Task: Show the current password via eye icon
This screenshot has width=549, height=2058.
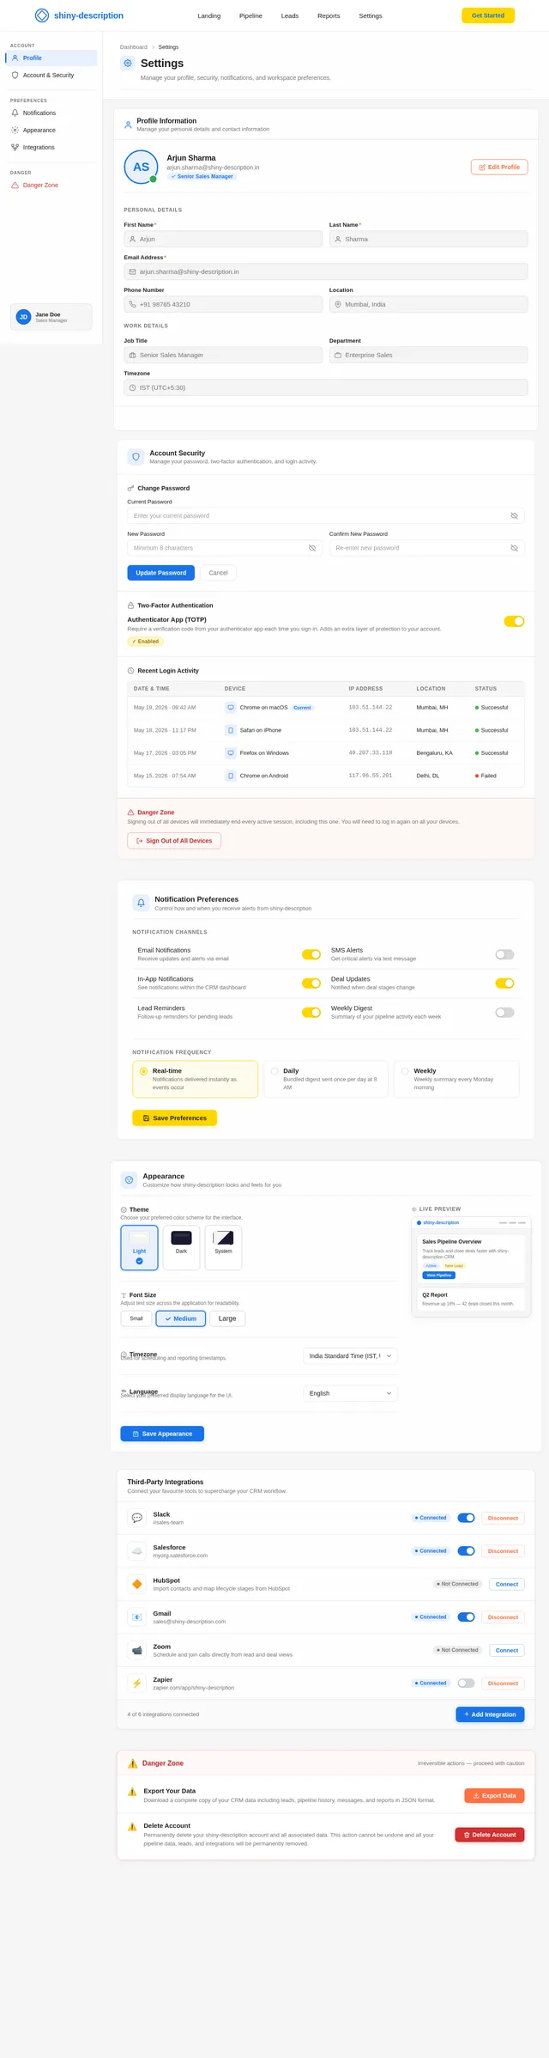Action: [514, 515]
